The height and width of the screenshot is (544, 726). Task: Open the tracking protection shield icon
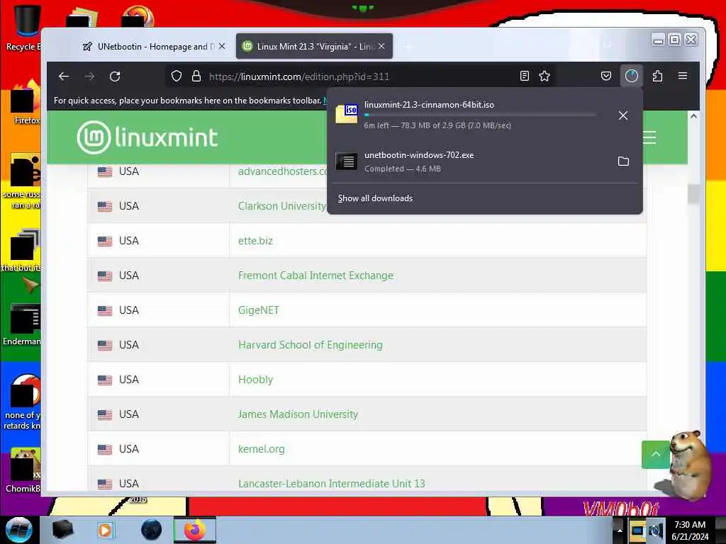tap(177, 76)
